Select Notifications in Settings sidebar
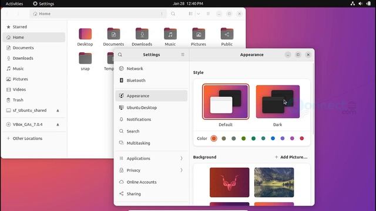The height and width of the screenshot is (211, 376). (x=152, y=120)
